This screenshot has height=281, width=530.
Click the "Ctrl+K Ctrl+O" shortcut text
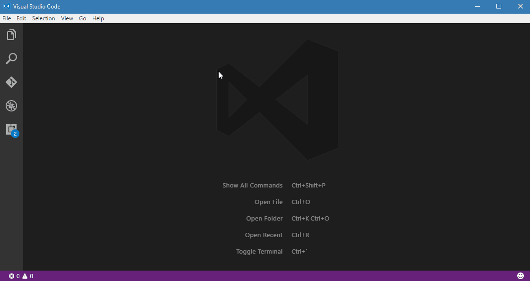tap(310, 218)
